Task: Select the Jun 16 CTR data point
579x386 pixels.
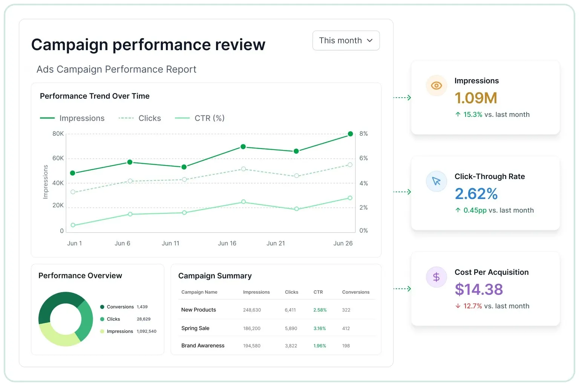Action: click(x=244, y=202)
